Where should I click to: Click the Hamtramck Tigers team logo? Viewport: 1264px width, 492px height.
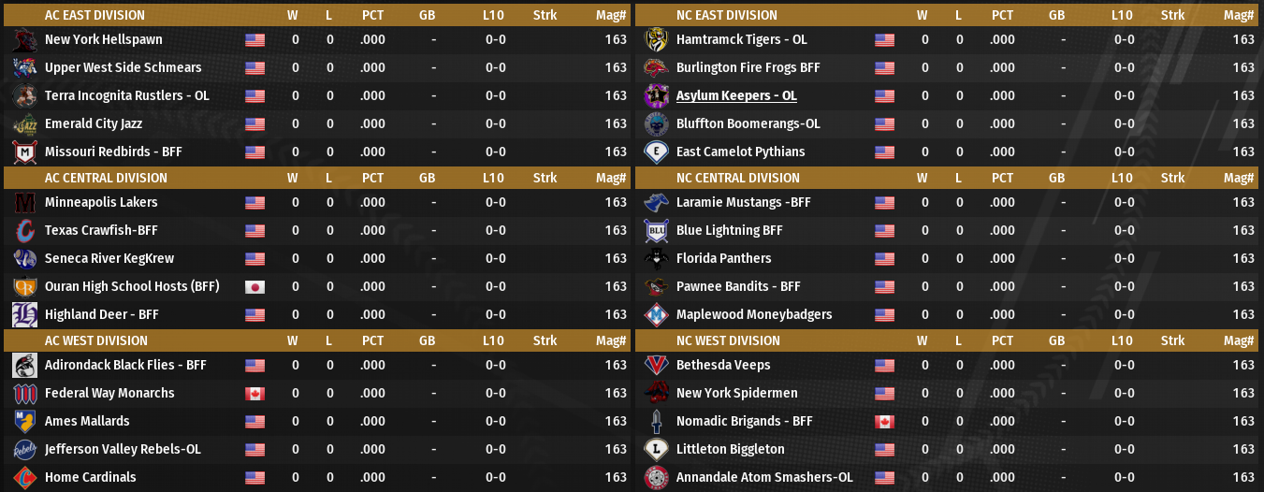click(x=655, y=40)
